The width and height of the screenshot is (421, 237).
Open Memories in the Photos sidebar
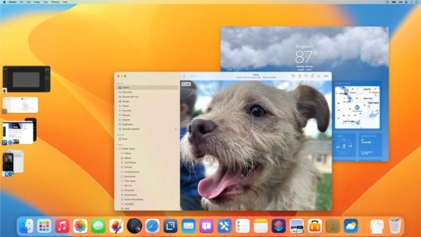click(x=127, y=92)
